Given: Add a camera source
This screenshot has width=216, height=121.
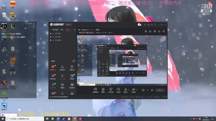Looking at the screenshot, I should pos(103,90).
